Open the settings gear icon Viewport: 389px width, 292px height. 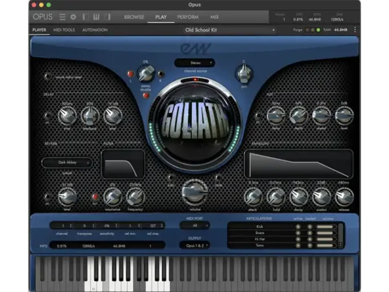pyautogui.click(x=73, y=17)
